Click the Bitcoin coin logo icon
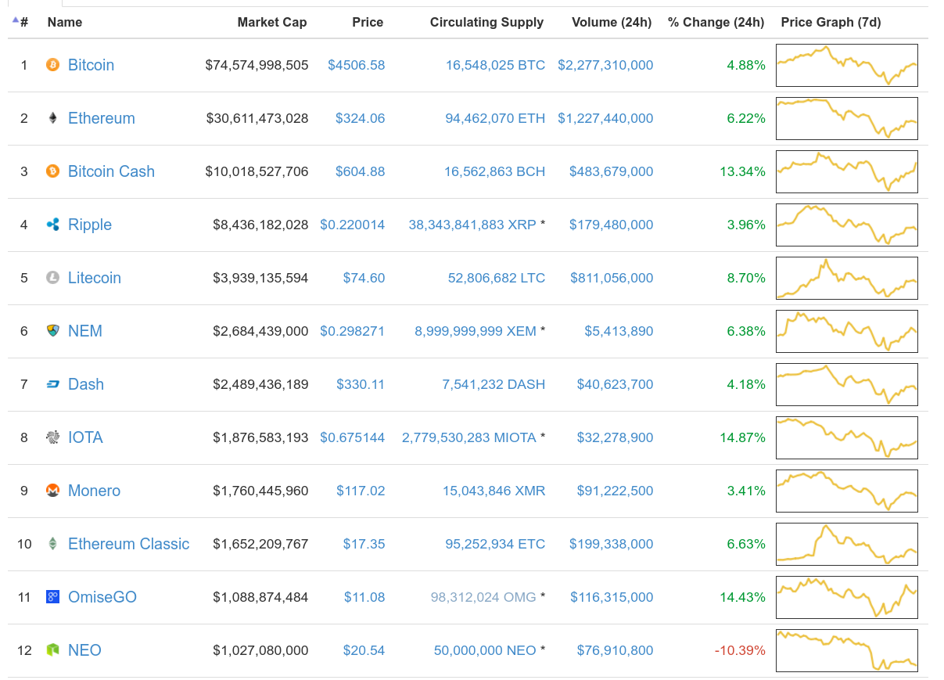The image size is (944, 680). click(x=52, y=65)
